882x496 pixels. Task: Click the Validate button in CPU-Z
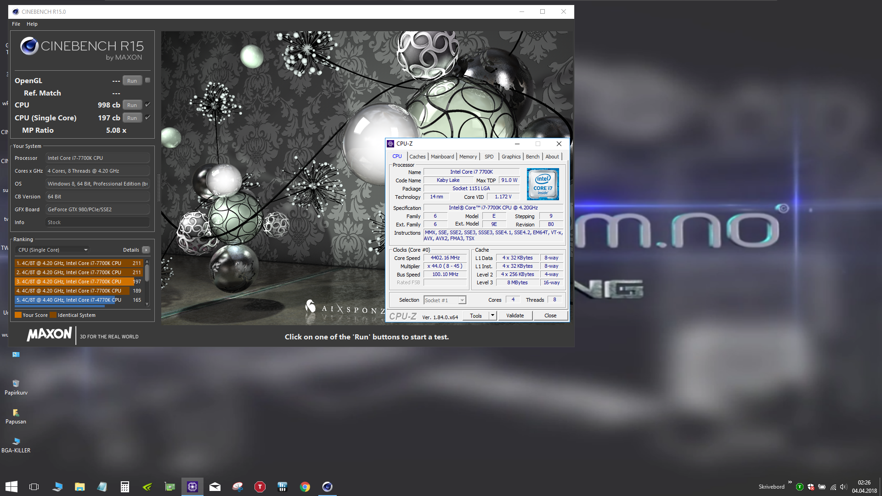click(x=515, y=316)
